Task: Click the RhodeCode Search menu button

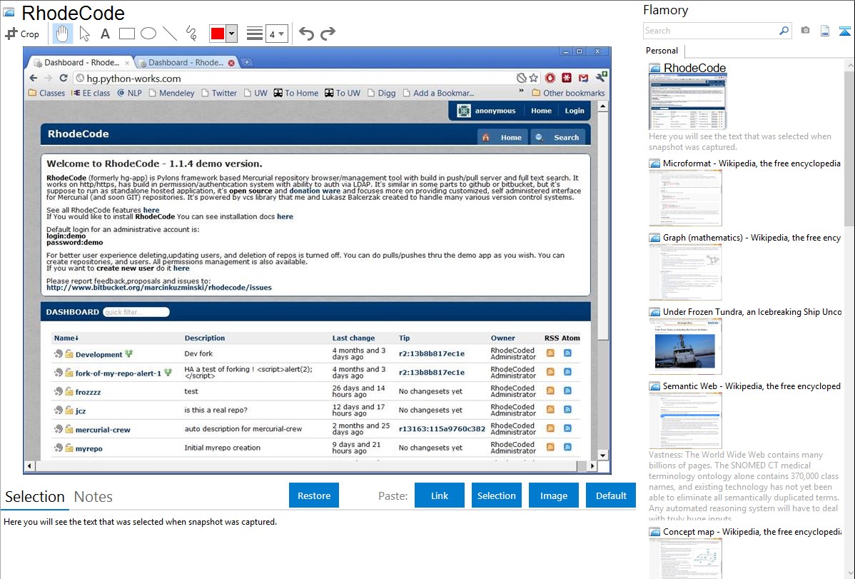Action: 558,137
